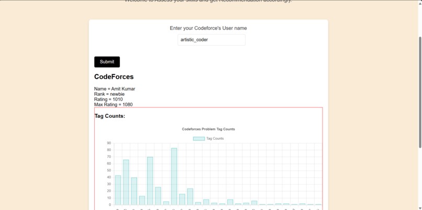422x210 pixels.
Task: Click the black Submit button
Action: click(x=107, y=62)
